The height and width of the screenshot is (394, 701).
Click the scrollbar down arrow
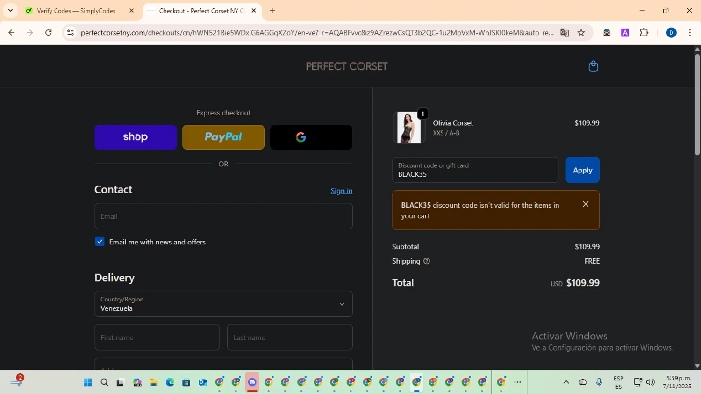coord(697,366)
